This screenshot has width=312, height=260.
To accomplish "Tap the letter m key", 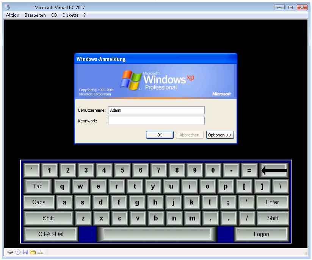I will pos(192,218).
